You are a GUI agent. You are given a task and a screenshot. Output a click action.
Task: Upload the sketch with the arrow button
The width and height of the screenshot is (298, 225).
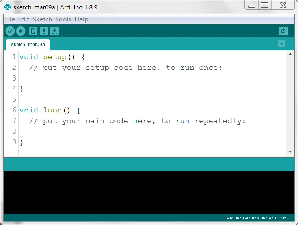[x=21, y=31]
